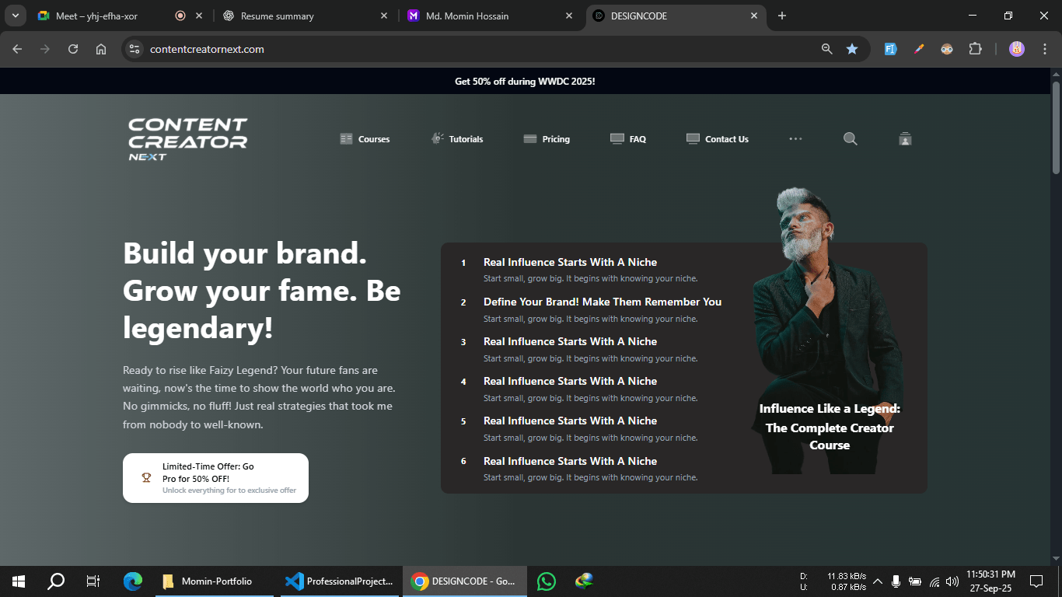Open the Chrome tab search dropdown arrow
1062x597 pixels.
[x=15, y=16]
